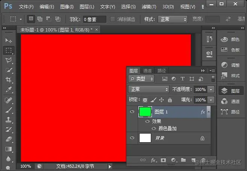Toggle layer filtering switch on or off
Screen dimensions: 247x171
coord(213,79)
